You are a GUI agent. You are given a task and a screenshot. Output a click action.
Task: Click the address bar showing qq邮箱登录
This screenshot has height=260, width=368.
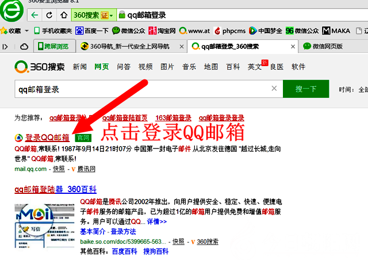point(241,16)
